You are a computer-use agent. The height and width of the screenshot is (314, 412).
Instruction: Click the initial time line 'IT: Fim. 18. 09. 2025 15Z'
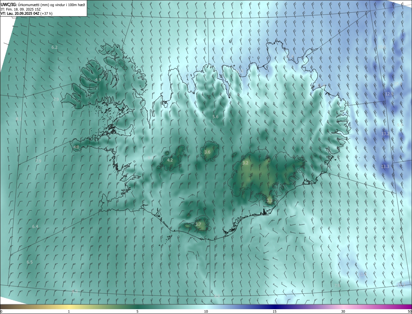(x=21, y=9)
